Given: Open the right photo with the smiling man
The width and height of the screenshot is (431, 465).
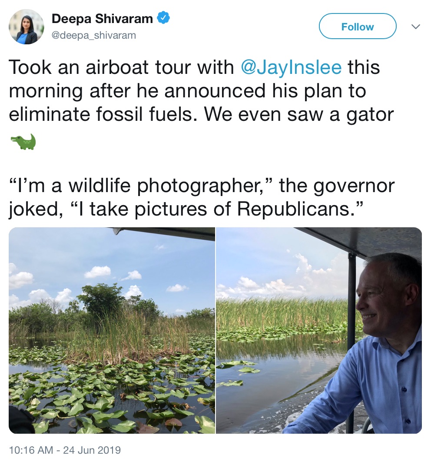Looking at the screenshot, I should [319, 330].
